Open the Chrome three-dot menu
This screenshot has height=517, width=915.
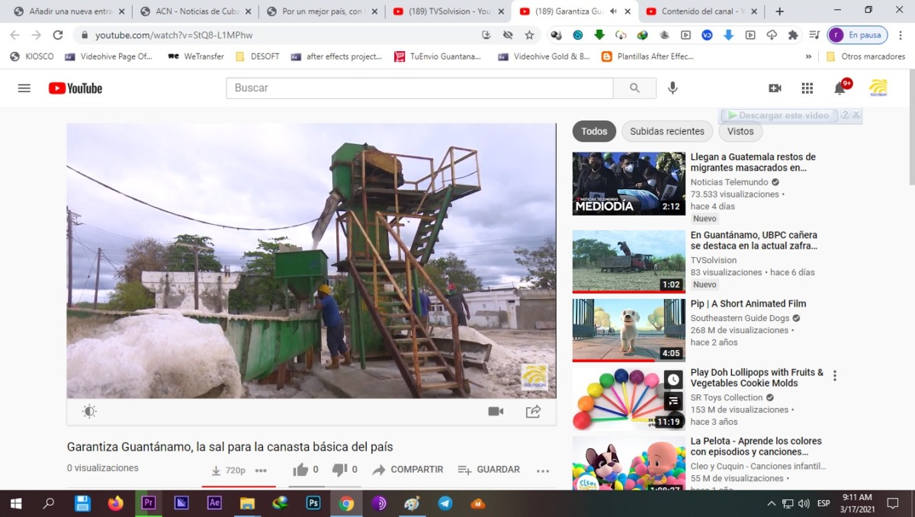[900, 35]
